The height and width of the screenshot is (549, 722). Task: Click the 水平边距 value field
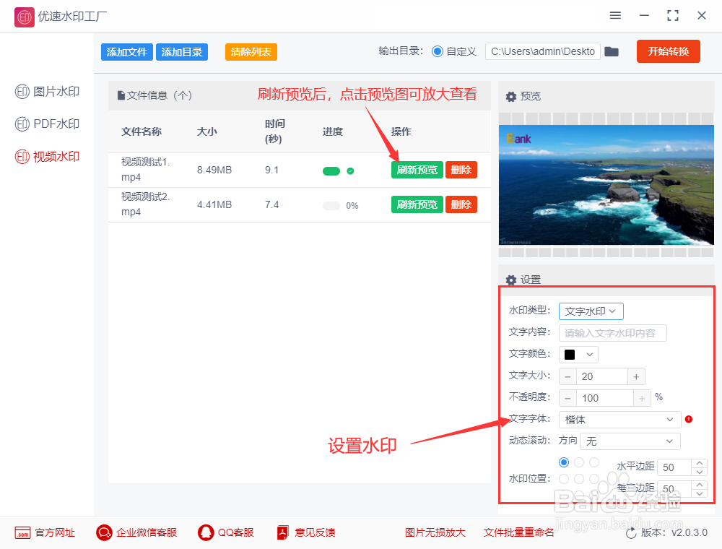point(674,467)
